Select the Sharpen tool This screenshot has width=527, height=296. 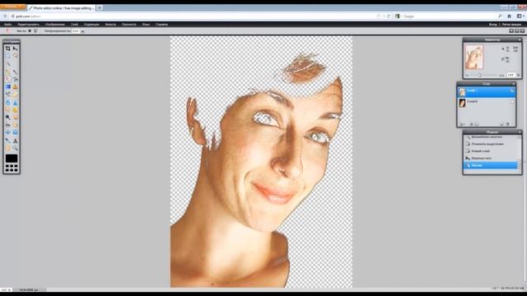[15, 102]
